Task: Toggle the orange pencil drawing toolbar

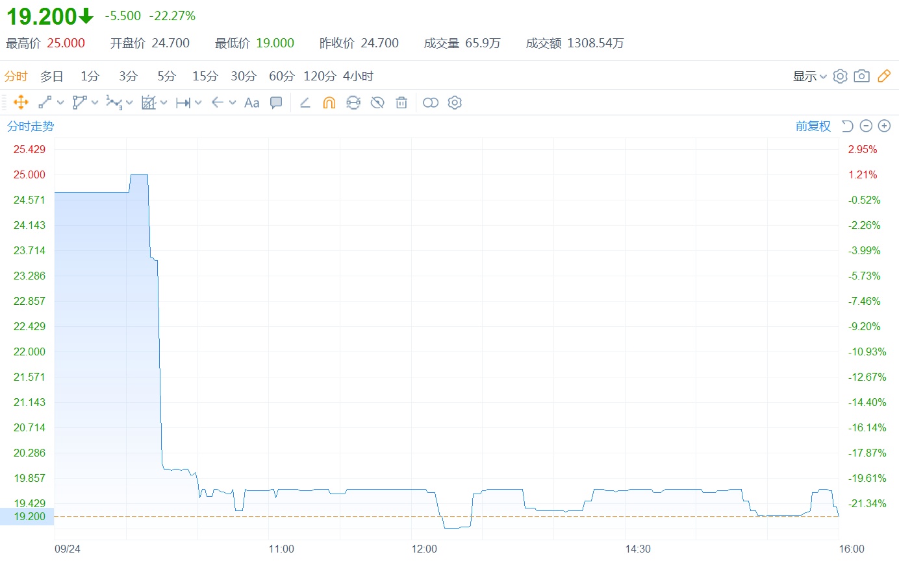Action: click(883, 76)
